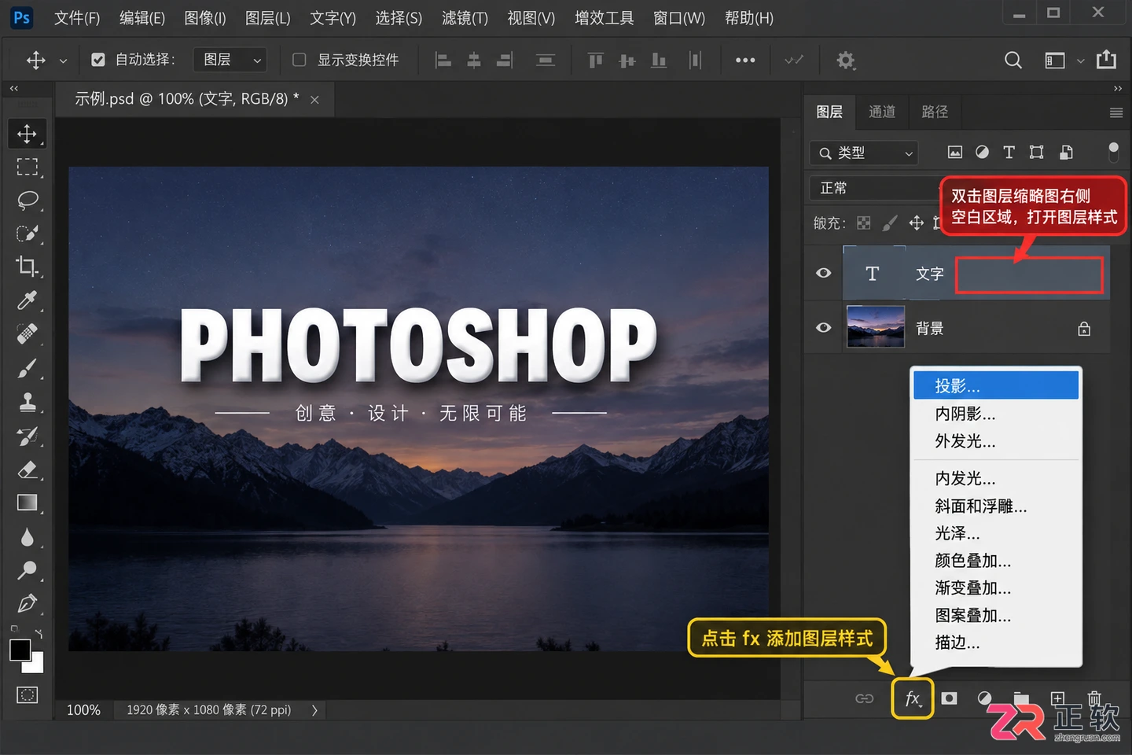Close the 示例.psd document tab
Screen dimensions: 1132x755
[x=314, y=100]
